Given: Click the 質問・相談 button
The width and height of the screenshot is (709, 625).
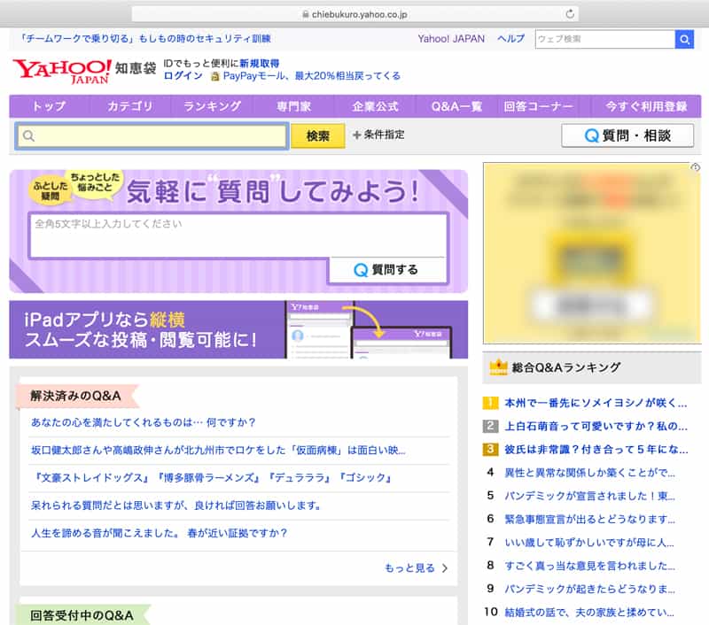Looking at the screenshot, I should (627, 135).
